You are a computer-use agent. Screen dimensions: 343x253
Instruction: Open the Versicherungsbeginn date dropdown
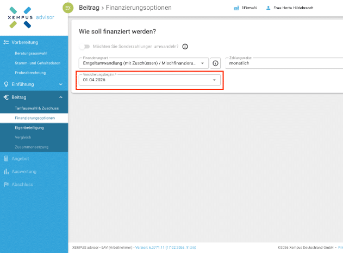[x=214, y=80]
